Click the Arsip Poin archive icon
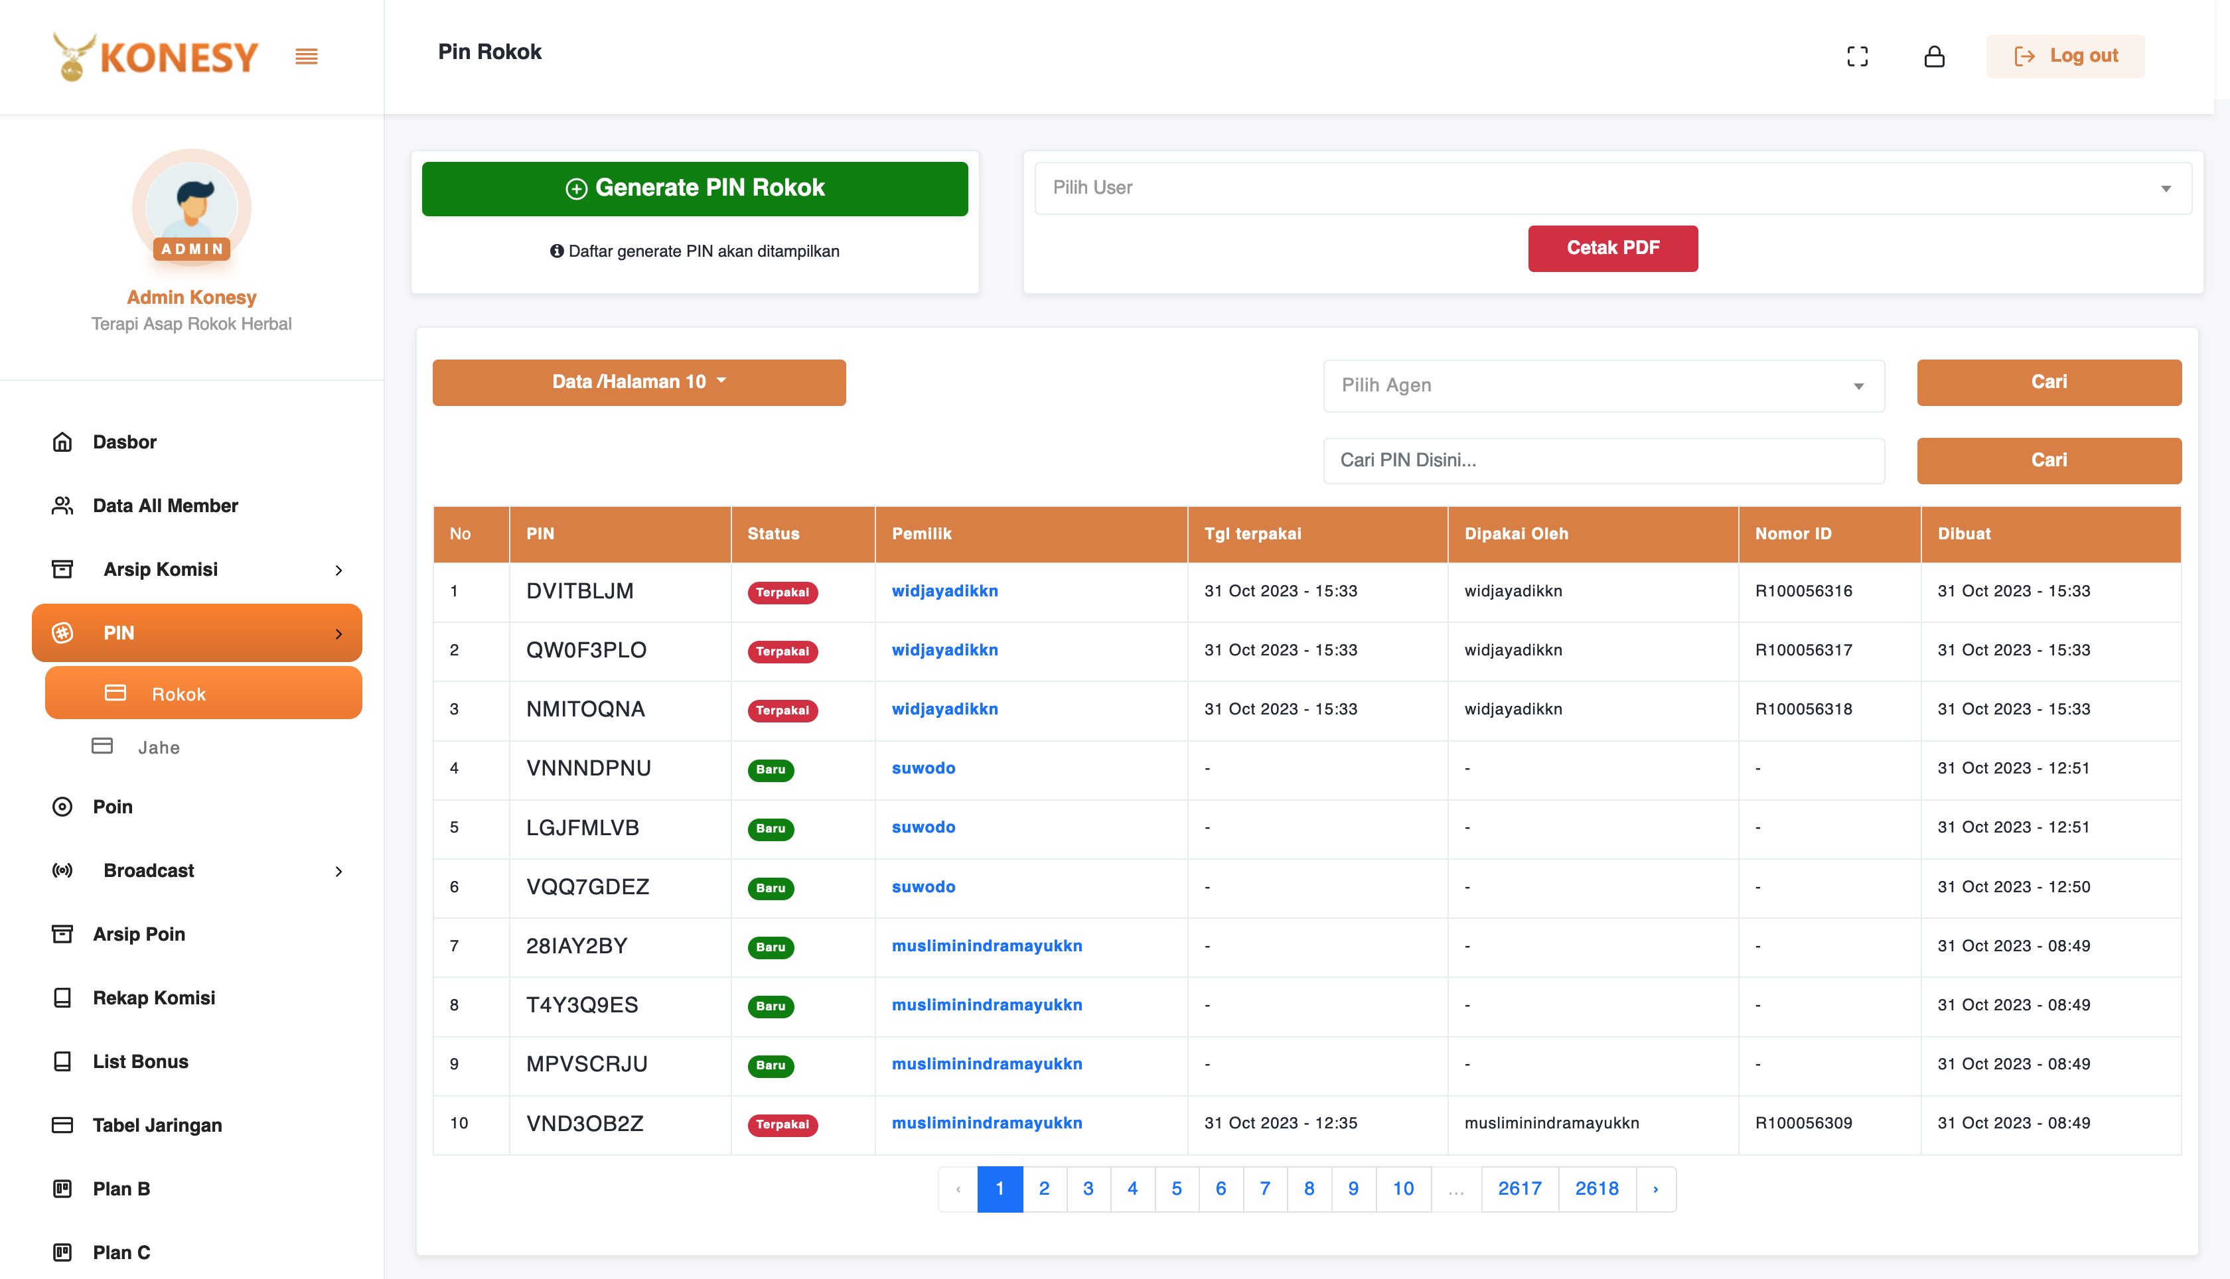The height and width of the screenshot is (1279, 2230). [62, 934]
